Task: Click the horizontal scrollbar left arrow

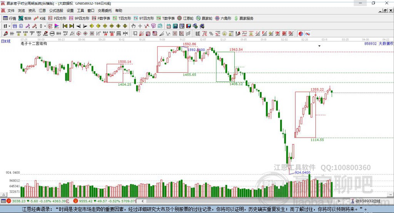Action: point(143,201)
